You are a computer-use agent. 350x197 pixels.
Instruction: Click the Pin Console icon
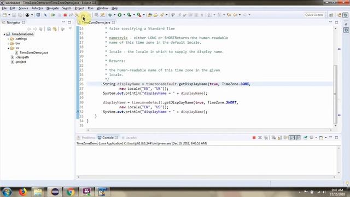305,137
